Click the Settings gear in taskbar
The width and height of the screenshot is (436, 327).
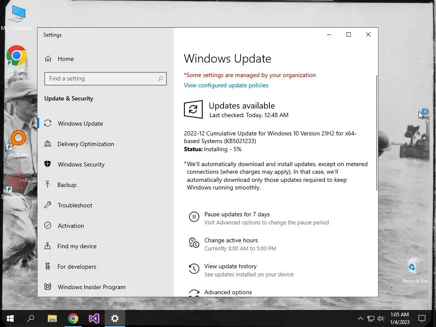(115, 318)
